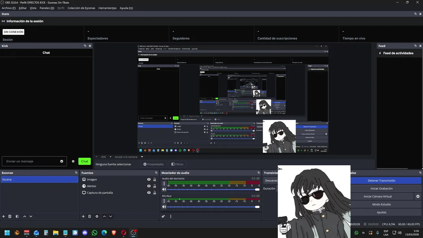
Task: Zoom out preview with minus button
Action: tap(96, 157)
